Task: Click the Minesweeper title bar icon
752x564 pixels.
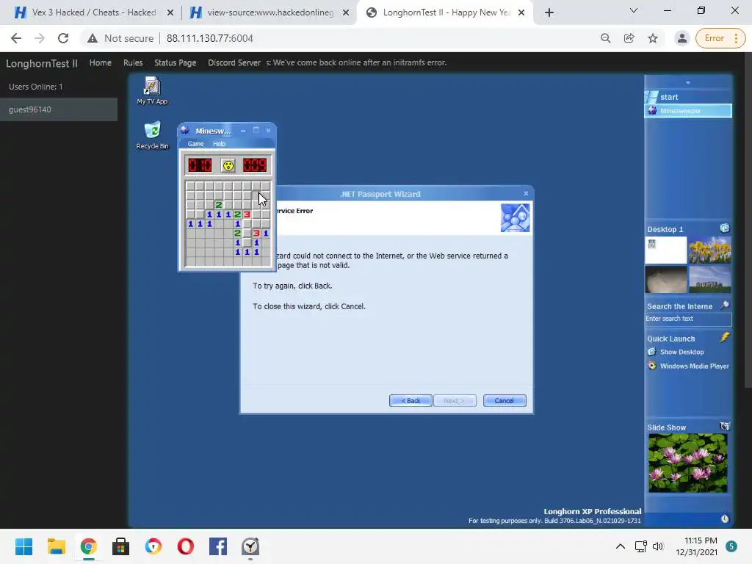Action: coord(184,131)
